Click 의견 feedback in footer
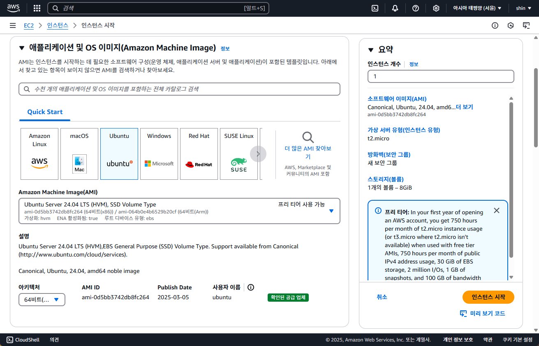The image size is (539, 346). [54, 340]
